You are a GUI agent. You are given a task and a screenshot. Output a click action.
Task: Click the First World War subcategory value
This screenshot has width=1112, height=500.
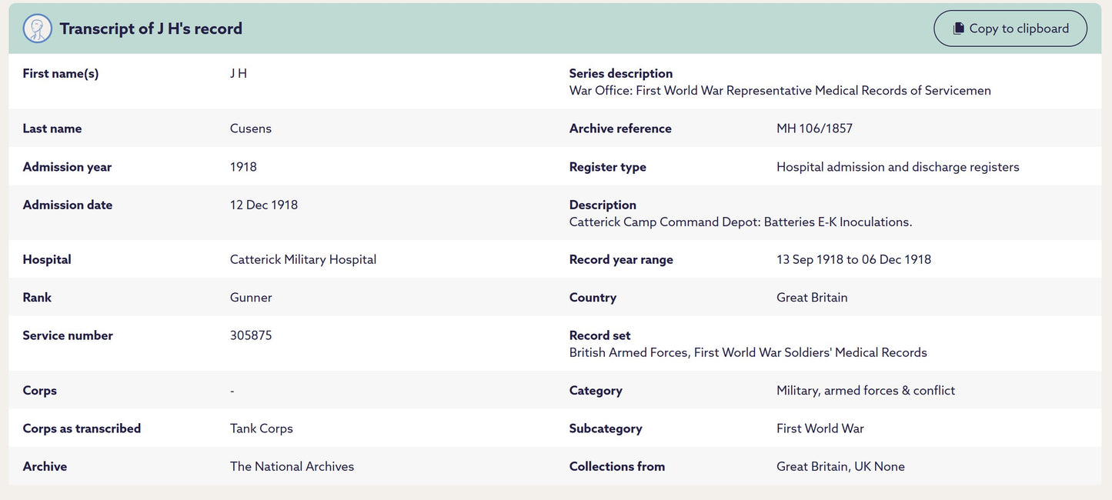coord(820,428)
